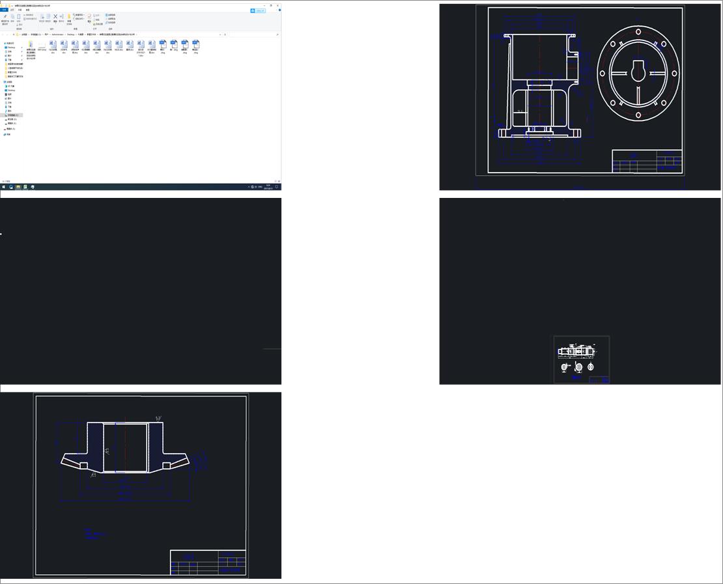Switch to the details view in the status bar
723x584 pixels.
click(276, 181)
